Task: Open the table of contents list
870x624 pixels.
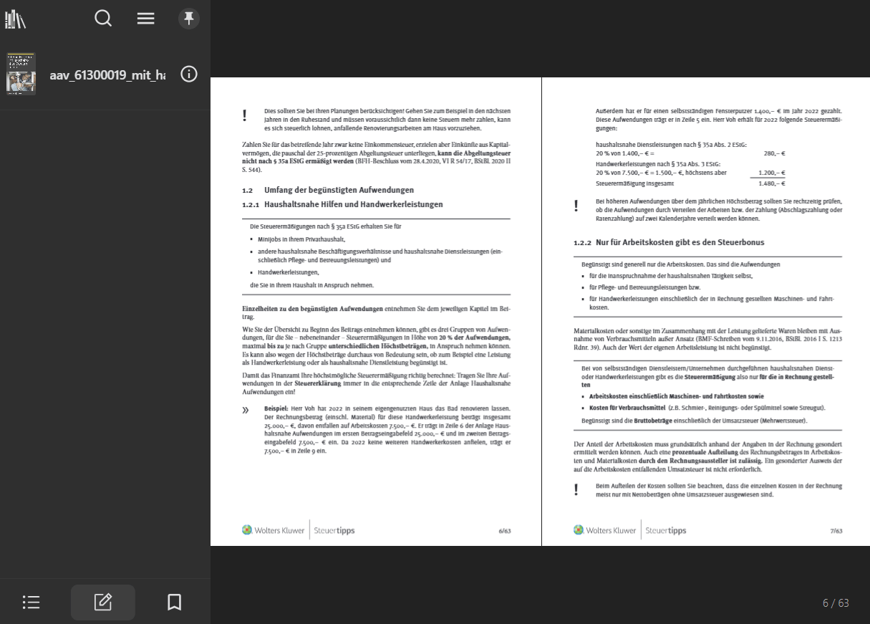Action: pos(32,603)
